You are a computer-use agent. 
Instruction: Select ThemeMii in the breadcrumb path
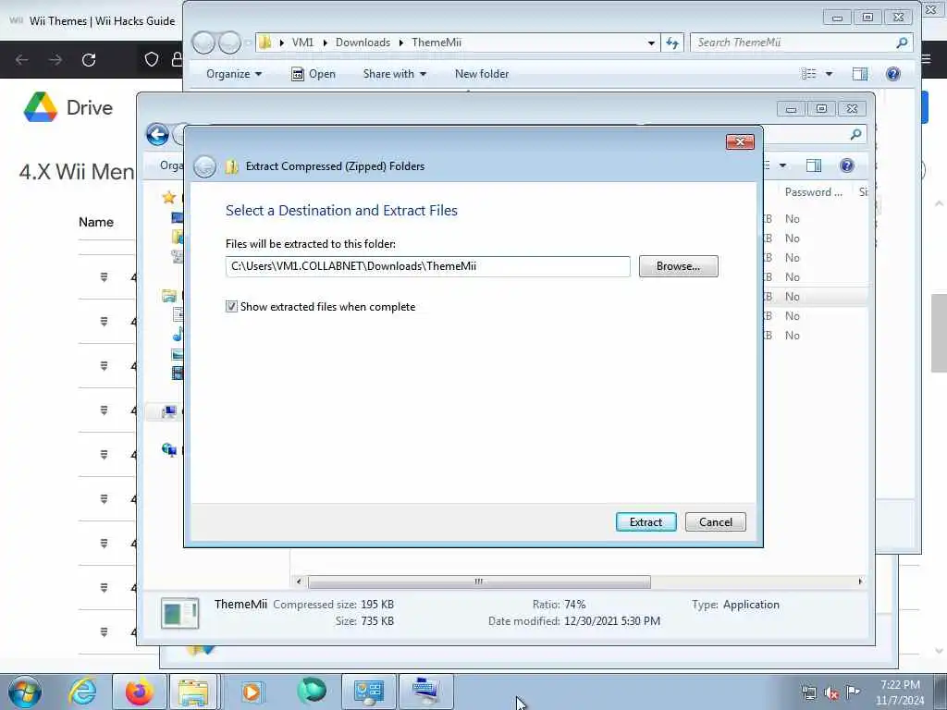(x=437, y=43)
